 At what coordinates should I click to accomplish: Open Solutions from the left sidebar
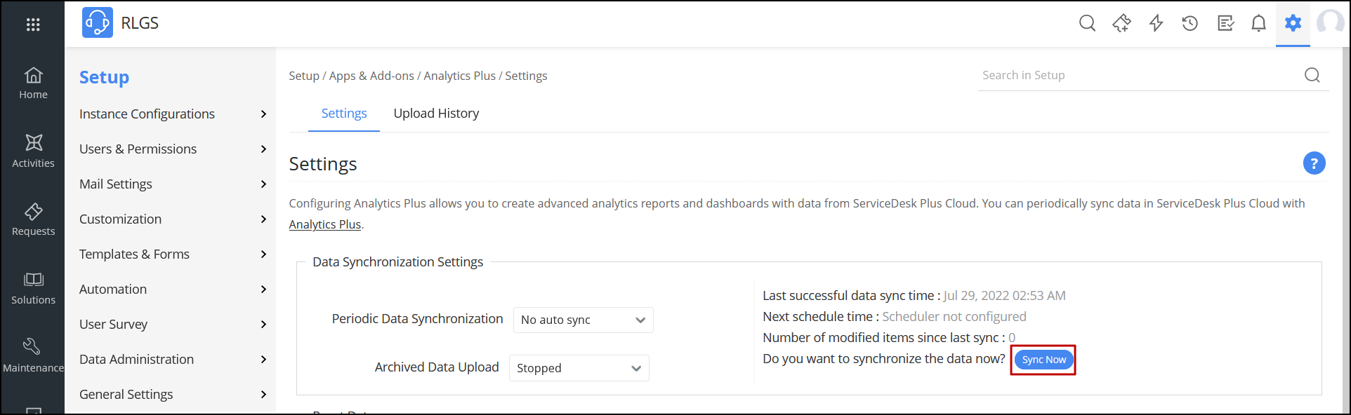(x=33, y=288)
